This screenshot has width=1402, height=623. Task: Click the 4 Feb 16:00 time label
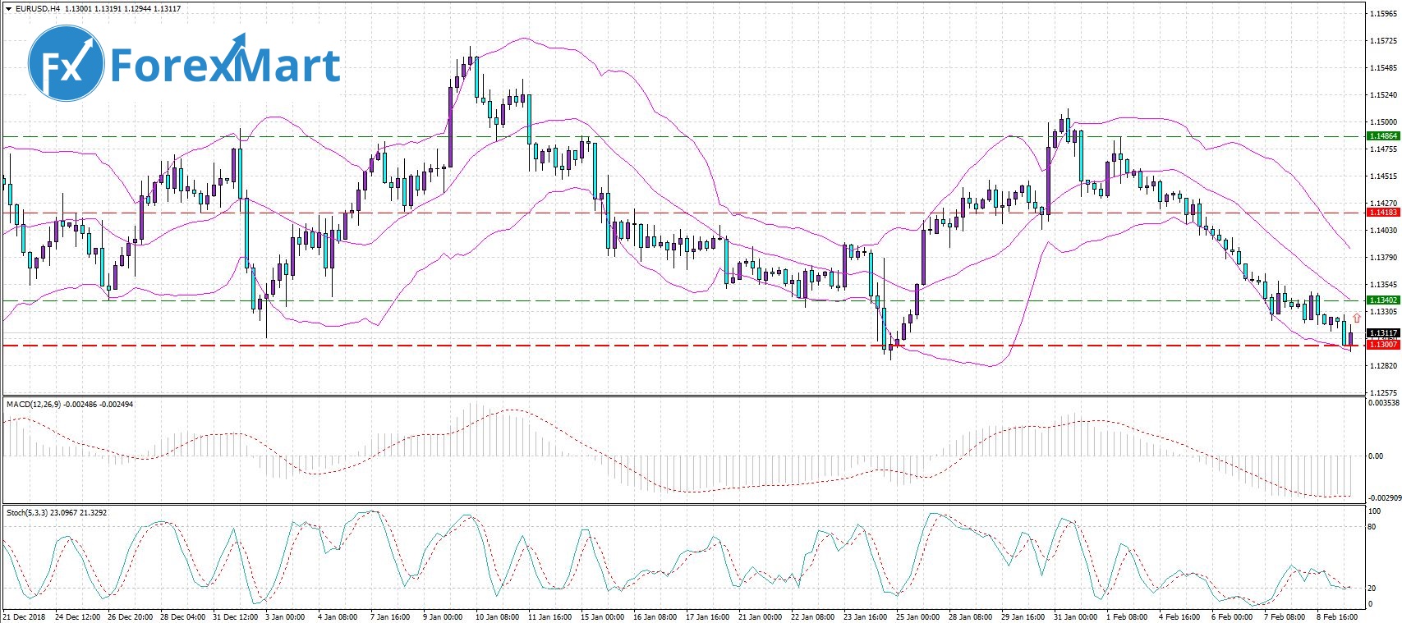pyautogui.click(x=1179, y=616)
